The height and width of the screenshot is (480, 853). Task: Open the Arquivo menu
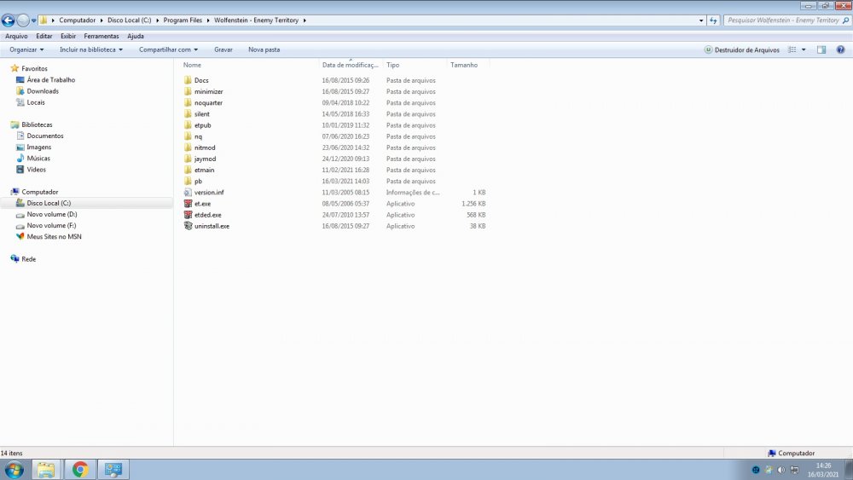point(16,36)
